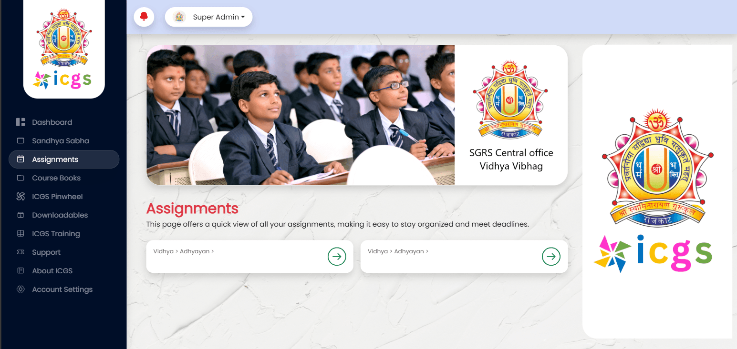Open the first Vidhya > Adhyayan arrow button
This screenshot has height=349, width=737.
coord(337,257)
